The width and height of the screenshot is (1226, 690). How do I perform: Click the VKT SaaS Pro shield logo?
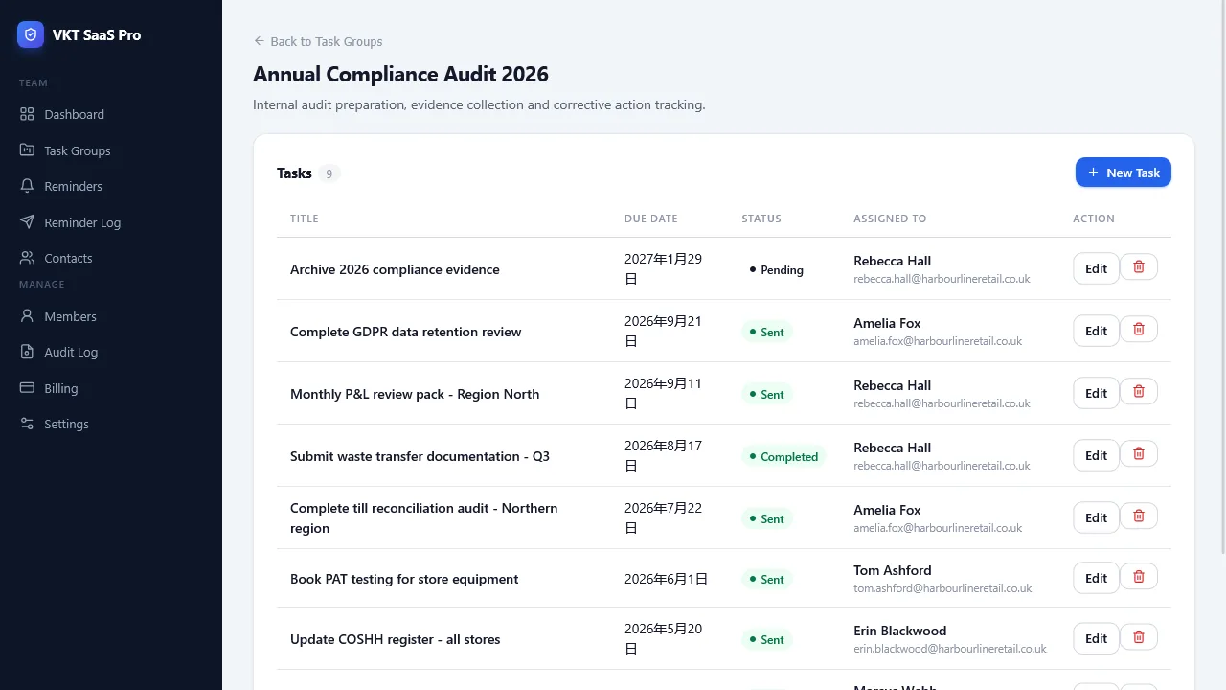click(31, 34)
